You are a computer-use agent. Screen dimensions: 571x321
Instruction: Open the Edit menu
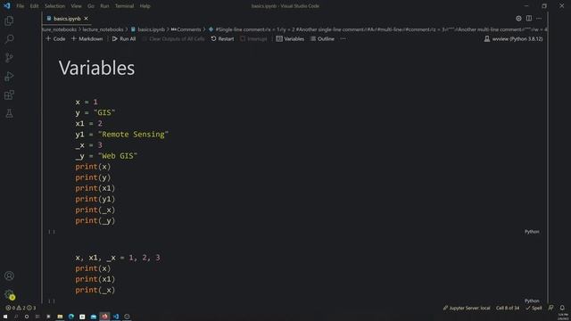click(34, 6)
